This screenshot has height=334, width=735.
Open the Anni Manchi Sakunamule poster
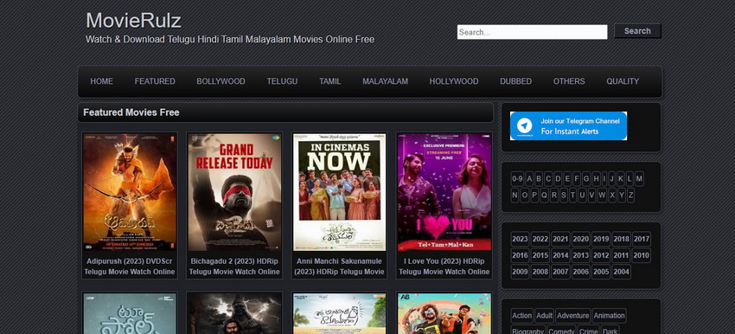tap(339, 192)
